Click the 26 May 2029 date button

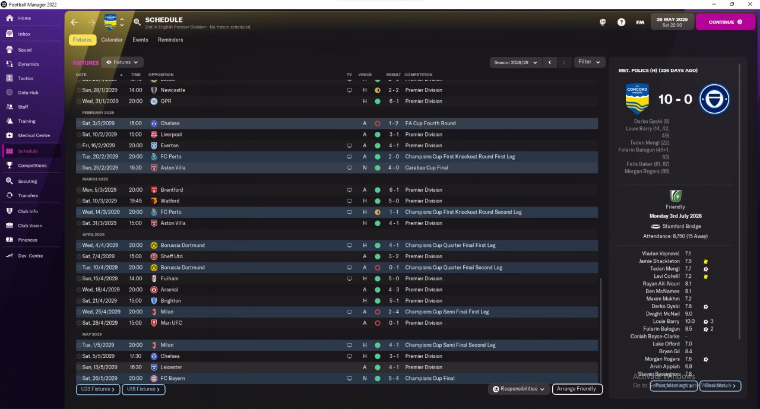point(672,22)
